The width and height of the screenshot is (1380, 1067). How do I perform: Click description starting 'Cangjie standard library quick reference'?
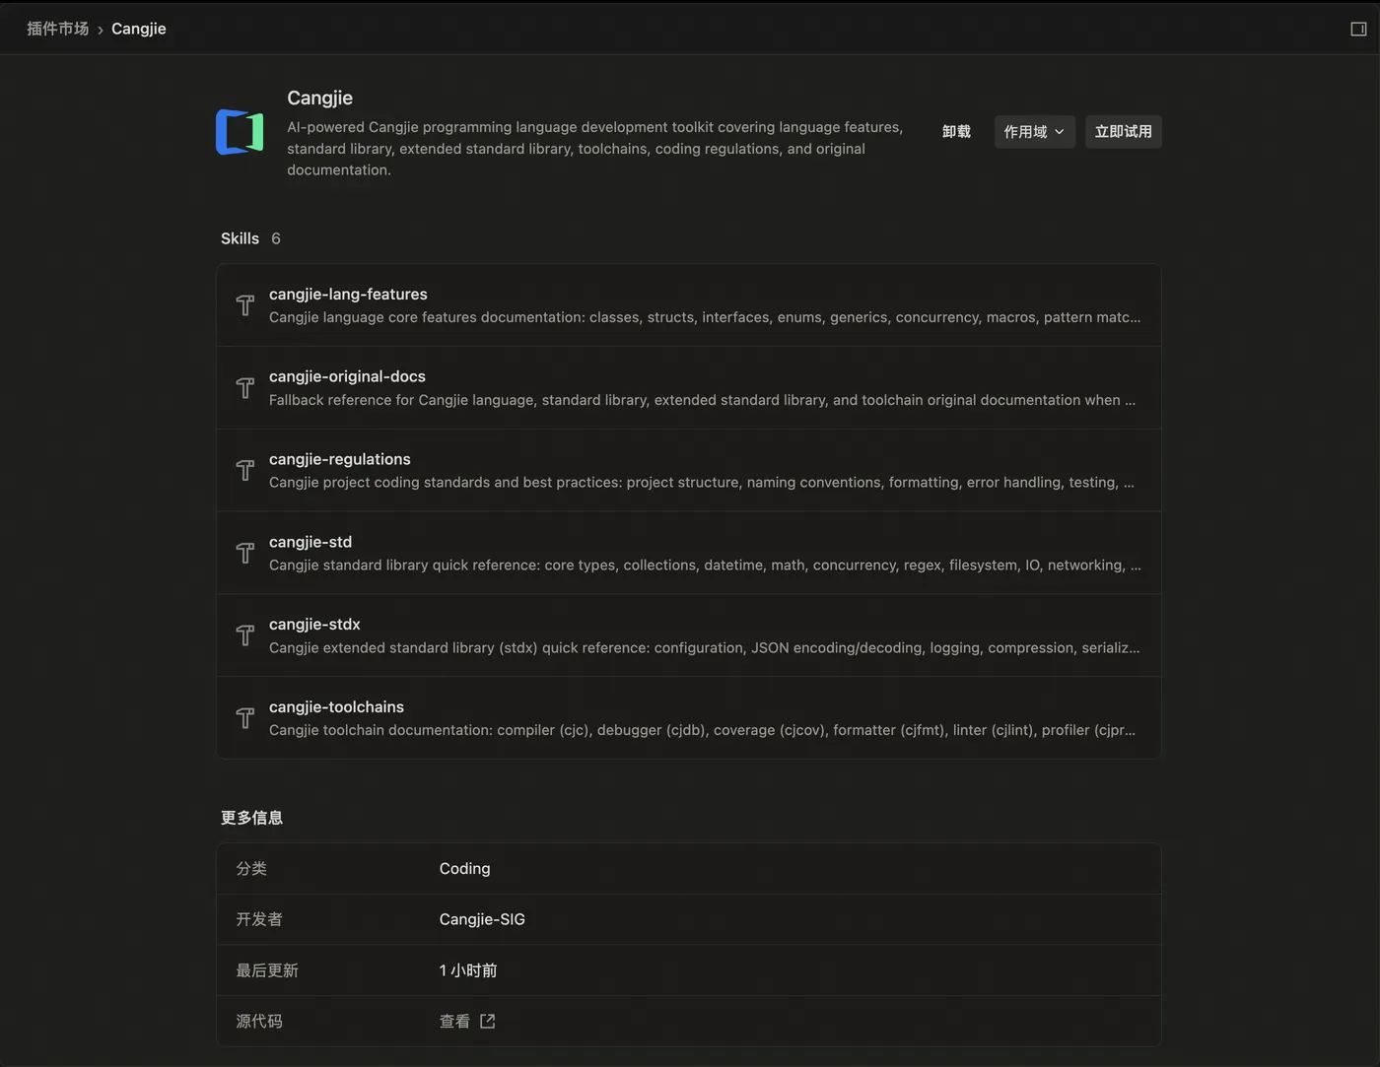[x=705, y=565]
